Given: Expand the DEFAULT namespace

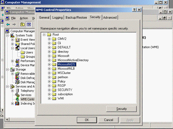Looking at the screenshot, I should (49, 47).
